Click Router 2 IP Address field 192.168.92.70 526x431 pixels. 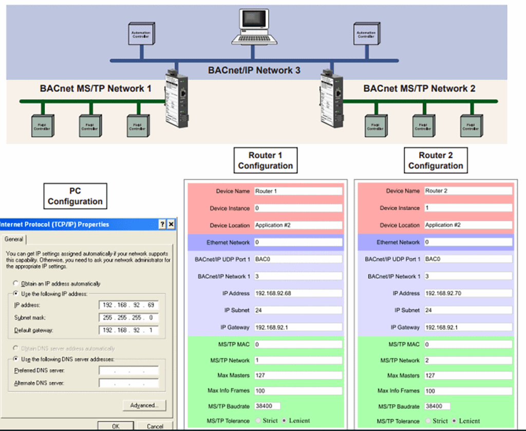click(x=468, y=293)
